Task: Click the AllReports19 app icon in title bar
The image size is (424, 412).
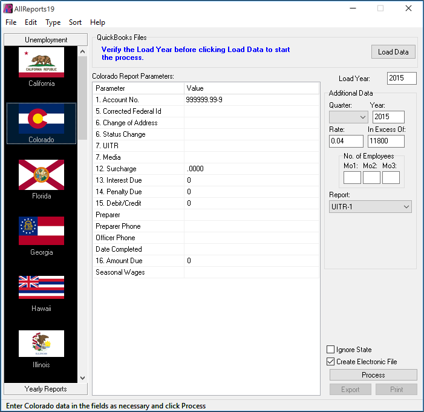Action: point(8,8)
